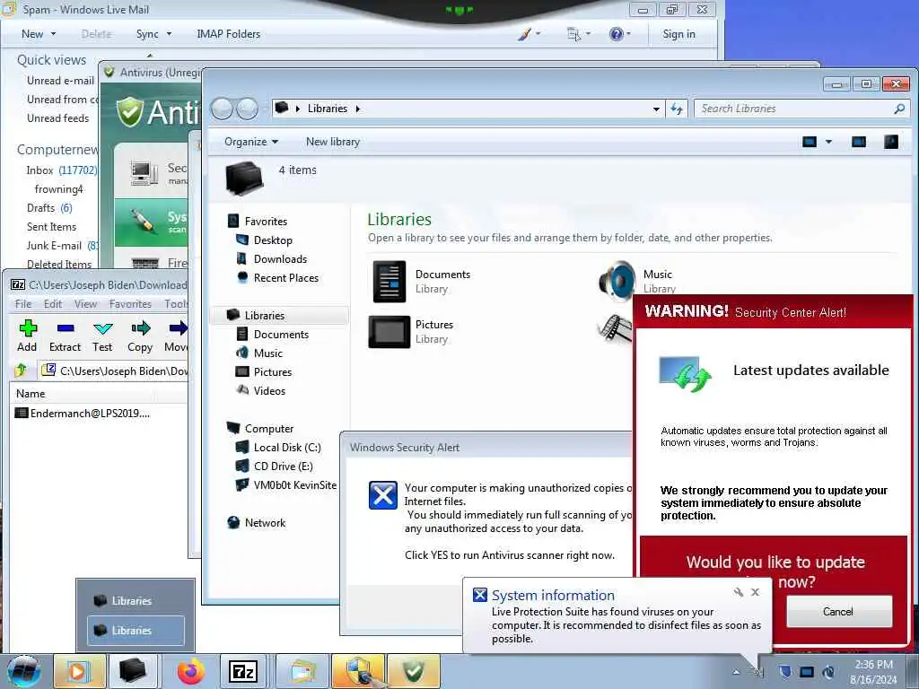Open the New dropdown in Live Mail

tap(39, 34)
